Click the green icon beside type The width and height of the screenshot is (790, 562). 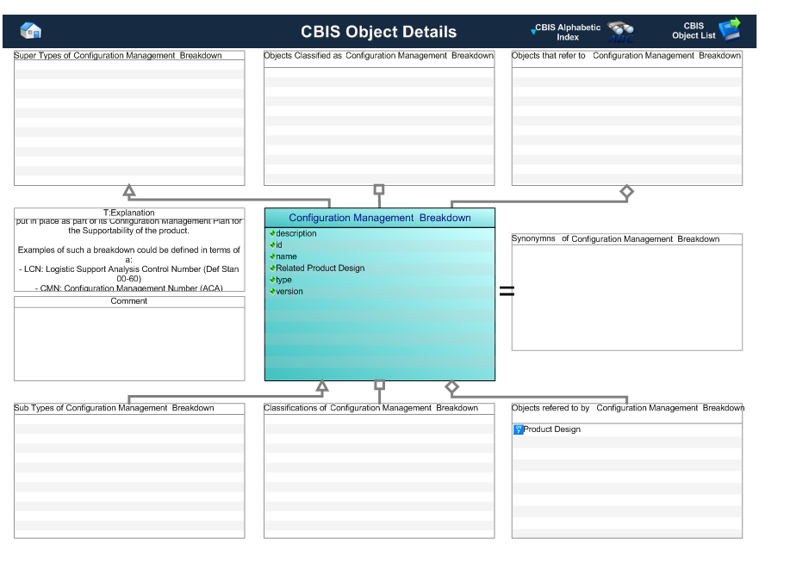coord(272,279)
